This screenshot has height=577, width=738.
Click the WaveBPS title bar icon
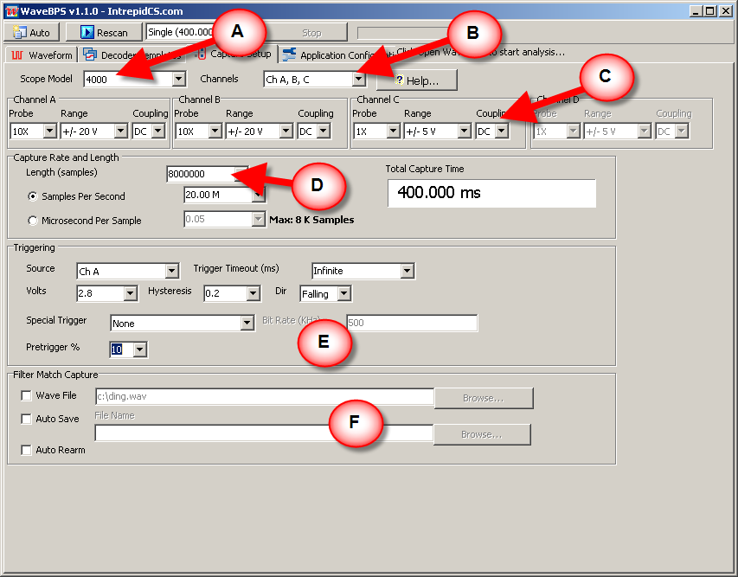pyautogui.click(x=10, y=11)
